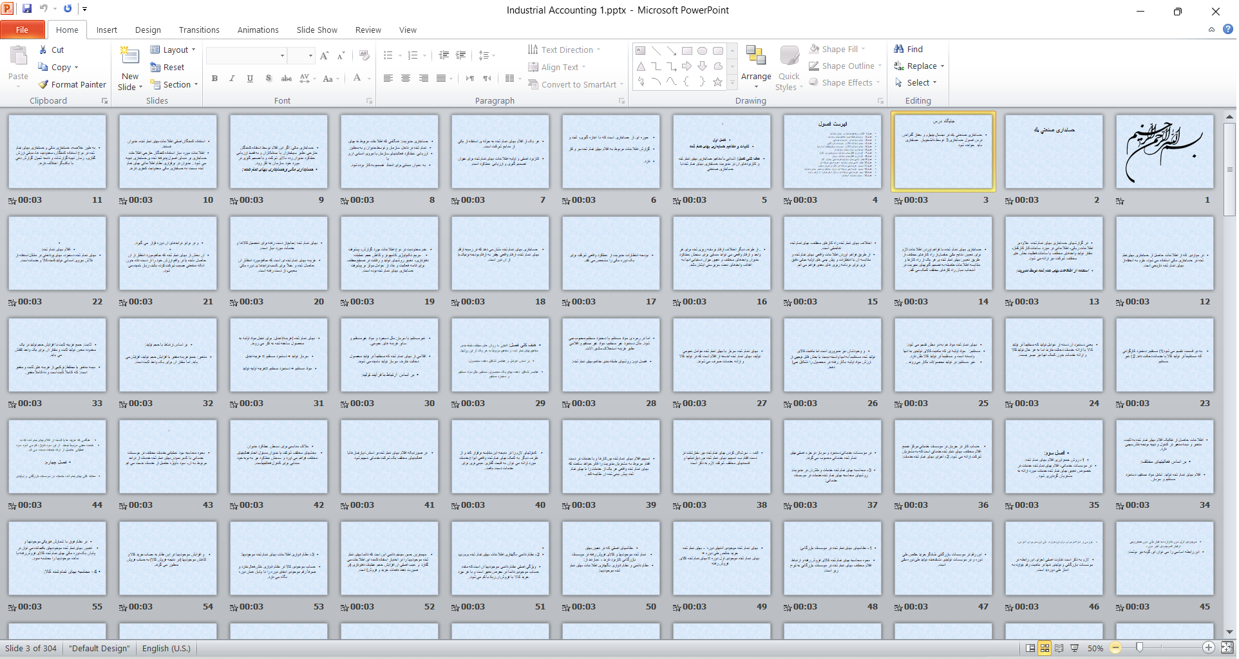Toggle Italic formatting

click(x=232, y=79)
